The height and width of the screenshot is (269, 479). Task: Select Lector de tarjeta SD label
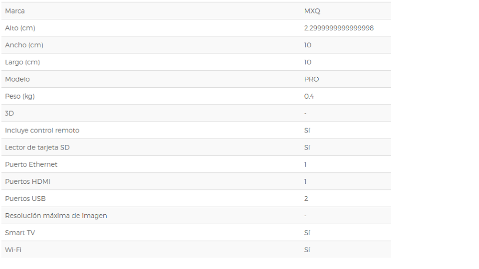(x=37, y=147)
